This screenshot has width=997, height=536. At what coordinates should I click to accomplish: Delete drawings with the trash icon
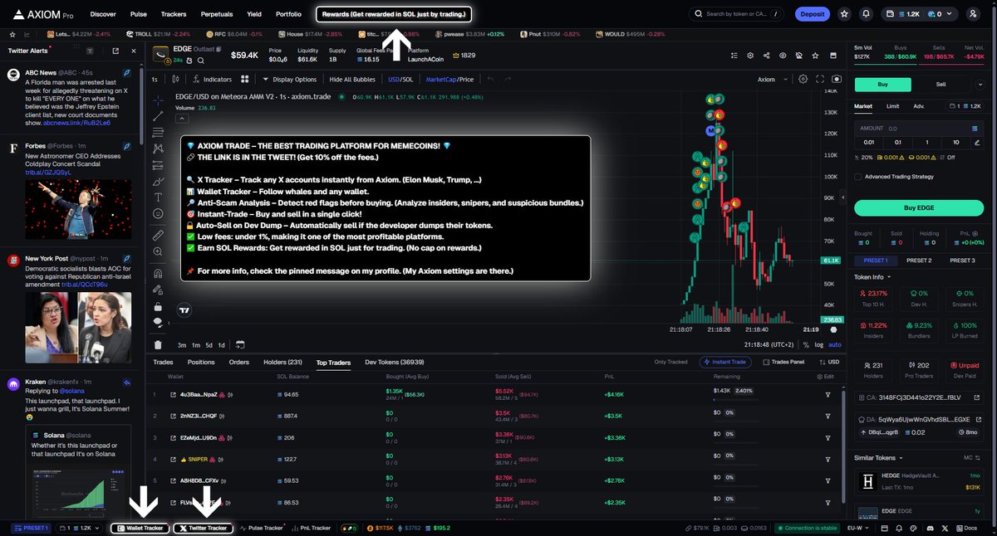tap(158, 344)
